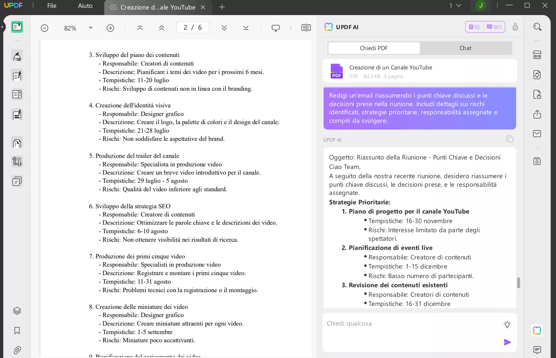Screen dimensions: 556x358
Task: Click the purple prompt message bubble
Action: pos(420,108)
